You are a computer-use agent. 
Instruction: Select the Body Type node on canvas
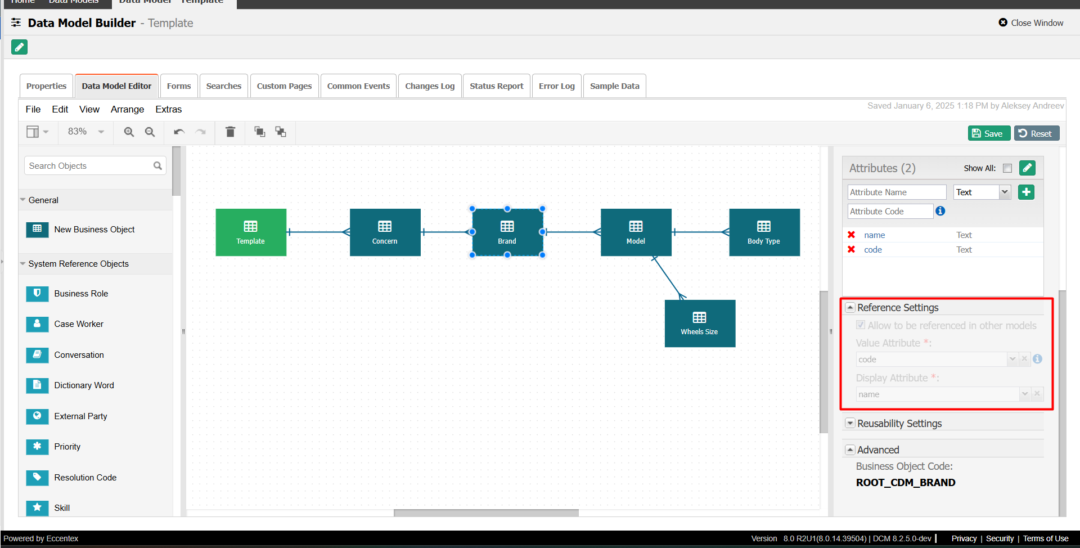(764, 232)
